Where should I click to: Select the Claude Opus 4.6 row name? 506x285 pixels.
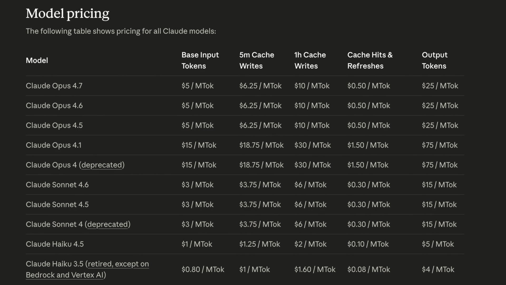tap(54, 106)
